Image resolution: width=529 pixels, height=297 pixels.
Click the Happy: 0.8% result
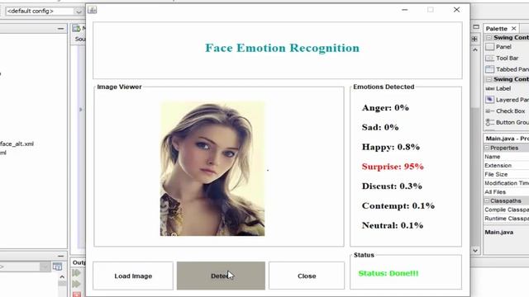(x=391, y=147)
